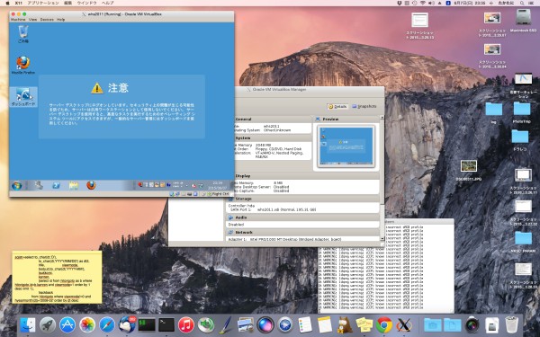Open View menu in VirtualBox VM window
The height and width of the screenshot is (337, 540).
pyautogui.click(x=32, y=20)
